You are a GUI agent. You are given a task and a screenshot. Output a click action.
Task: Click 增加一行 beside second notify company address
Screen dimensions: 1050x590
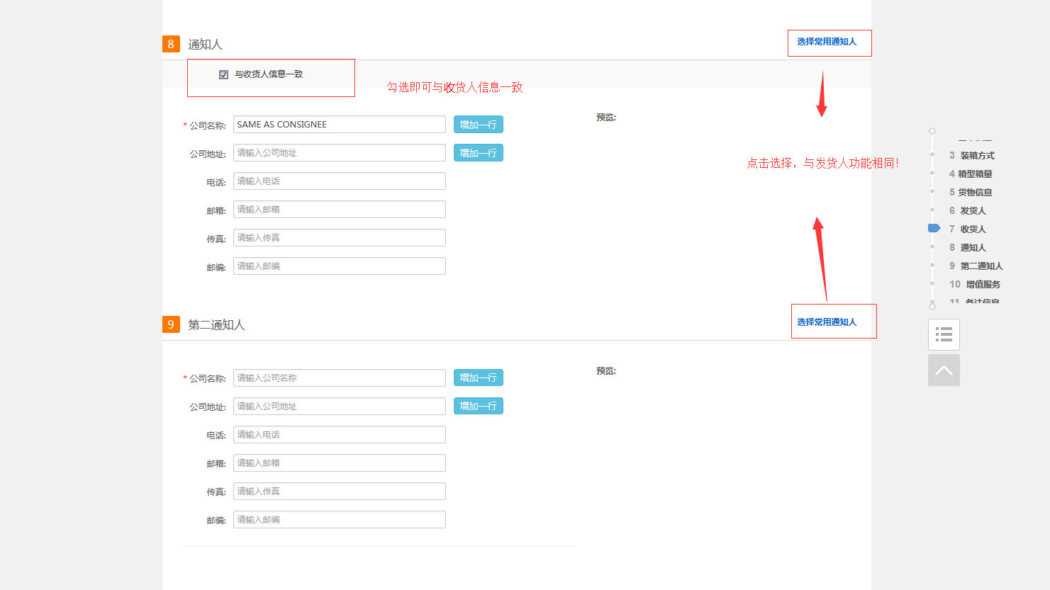[x=478, y=407]
